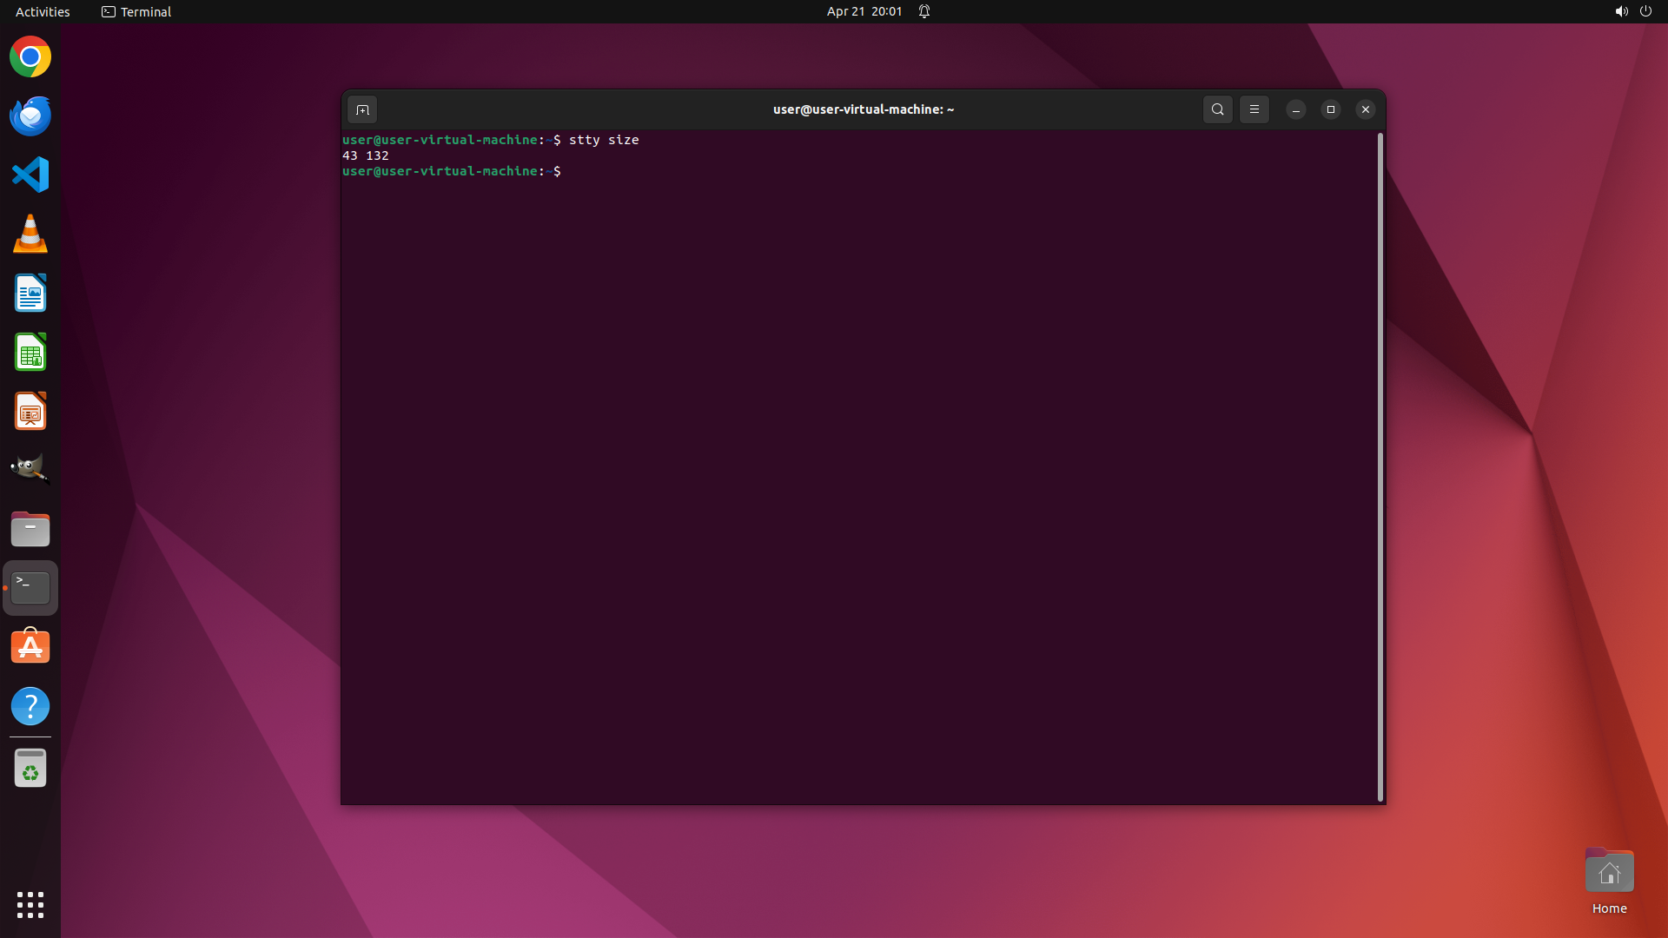Open the terminal hamburger menu
This screenshot has width=1668, height=938.
point(1254,109)
